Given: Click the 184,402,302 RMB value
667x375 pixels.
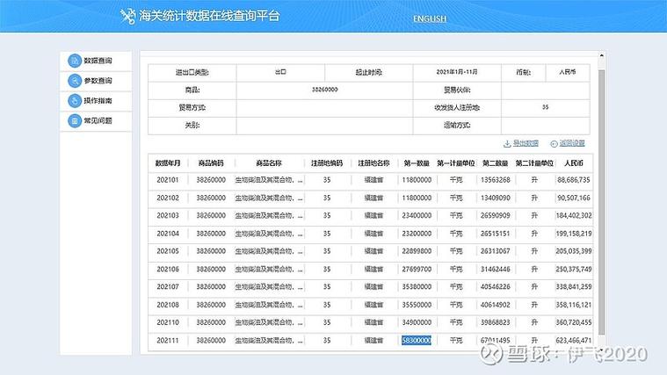Looking at the screenshot, I should point(574,215).
